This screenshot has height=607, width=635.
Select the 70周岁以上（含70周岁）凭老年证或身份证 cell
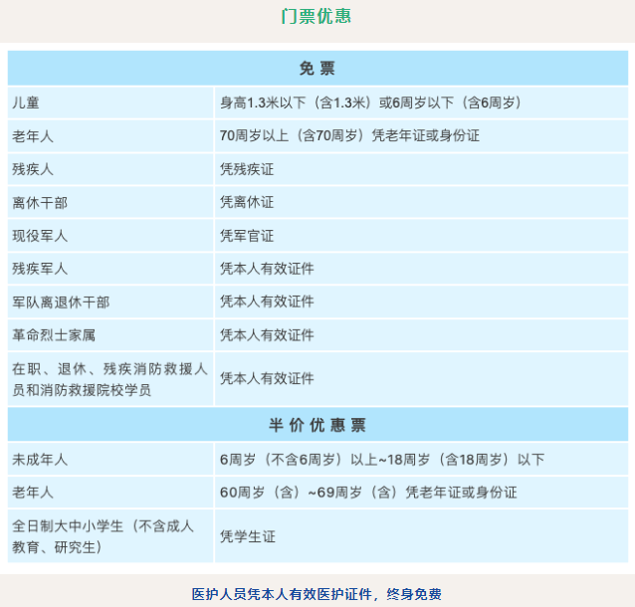[422, 136]
